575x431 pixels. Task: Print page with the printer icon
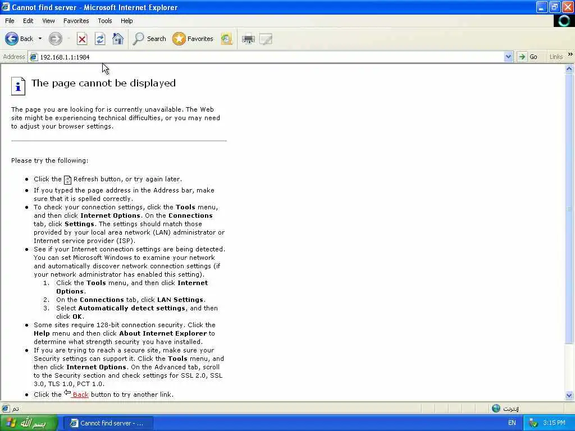click(248, 39)
